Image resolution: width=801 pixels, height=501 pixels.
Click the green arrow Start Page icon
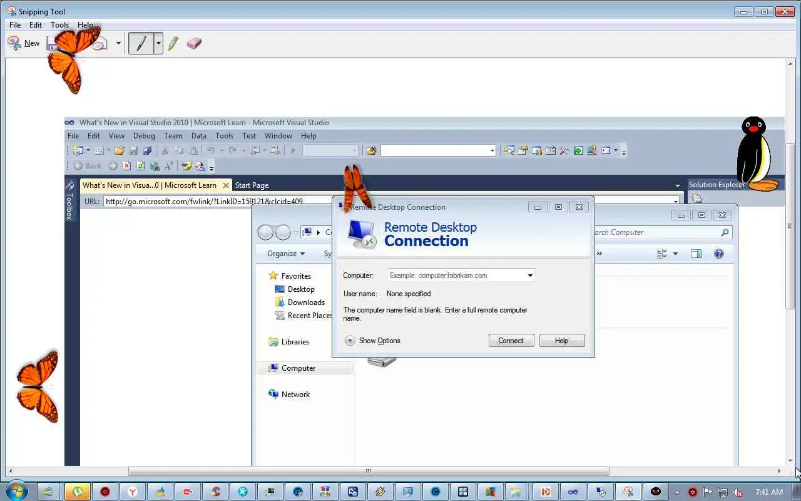click(x=578, y=150)
